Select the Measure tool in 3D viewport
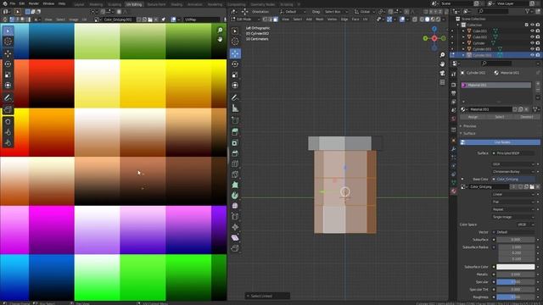Viewport: 543px width, 305px height. coord(235,108)
